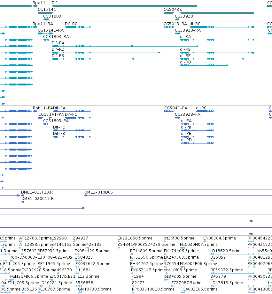
Task: Select the CG5043 gene label in top track
Action: [171, 10]
